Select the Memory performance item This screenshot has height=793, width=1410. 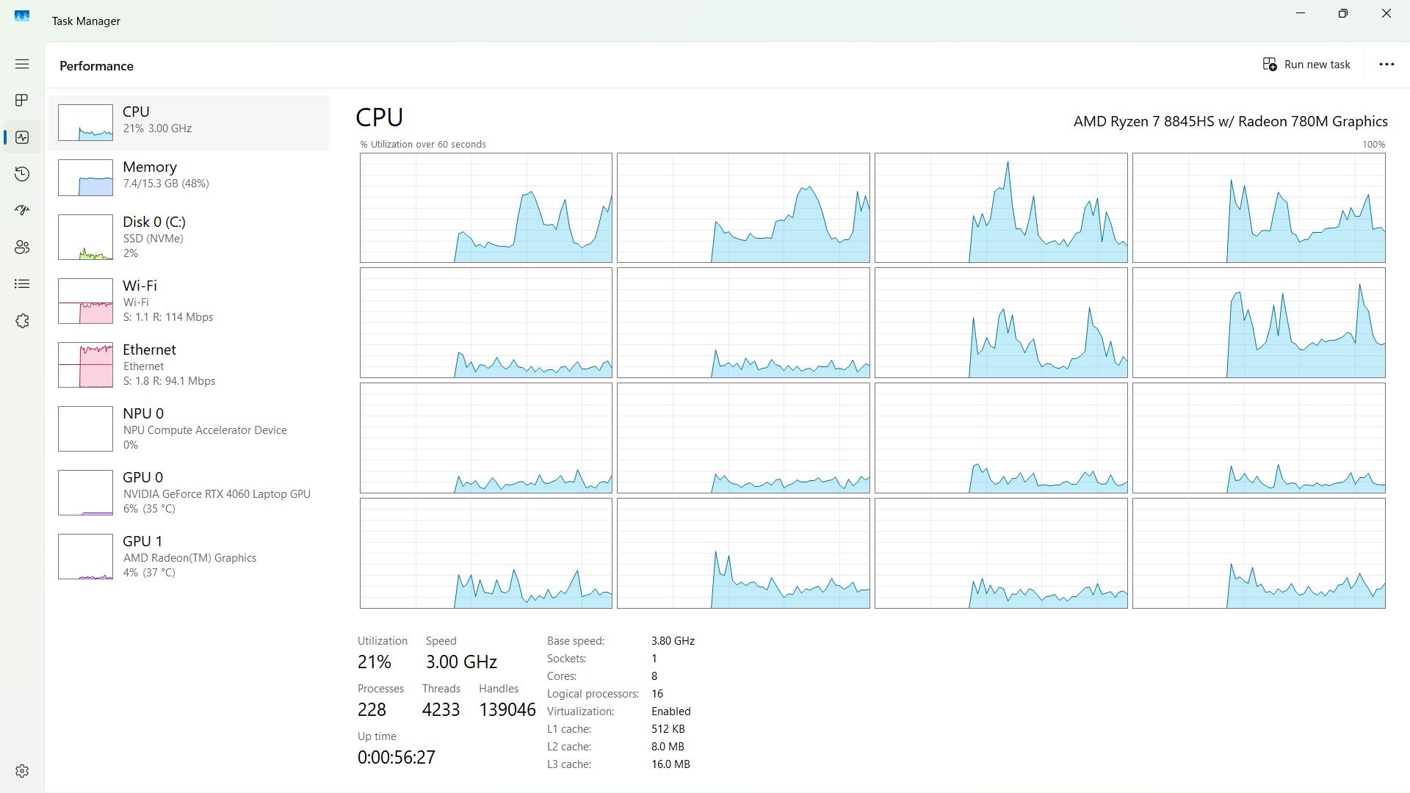[x=189, y=177]
